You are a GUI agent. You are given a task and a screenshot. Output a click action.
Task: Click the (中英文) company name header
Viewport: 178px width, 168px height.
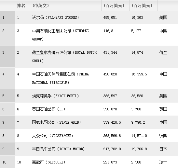tap(41, 6)
